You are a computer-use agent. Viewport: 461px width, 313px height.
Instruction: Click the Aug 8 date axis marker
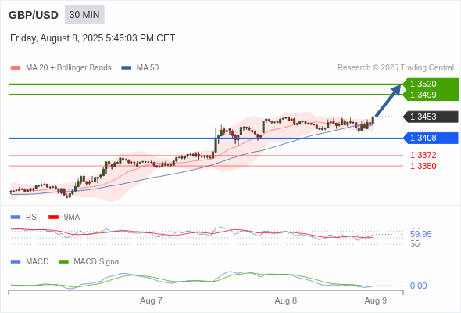[285, 300]
